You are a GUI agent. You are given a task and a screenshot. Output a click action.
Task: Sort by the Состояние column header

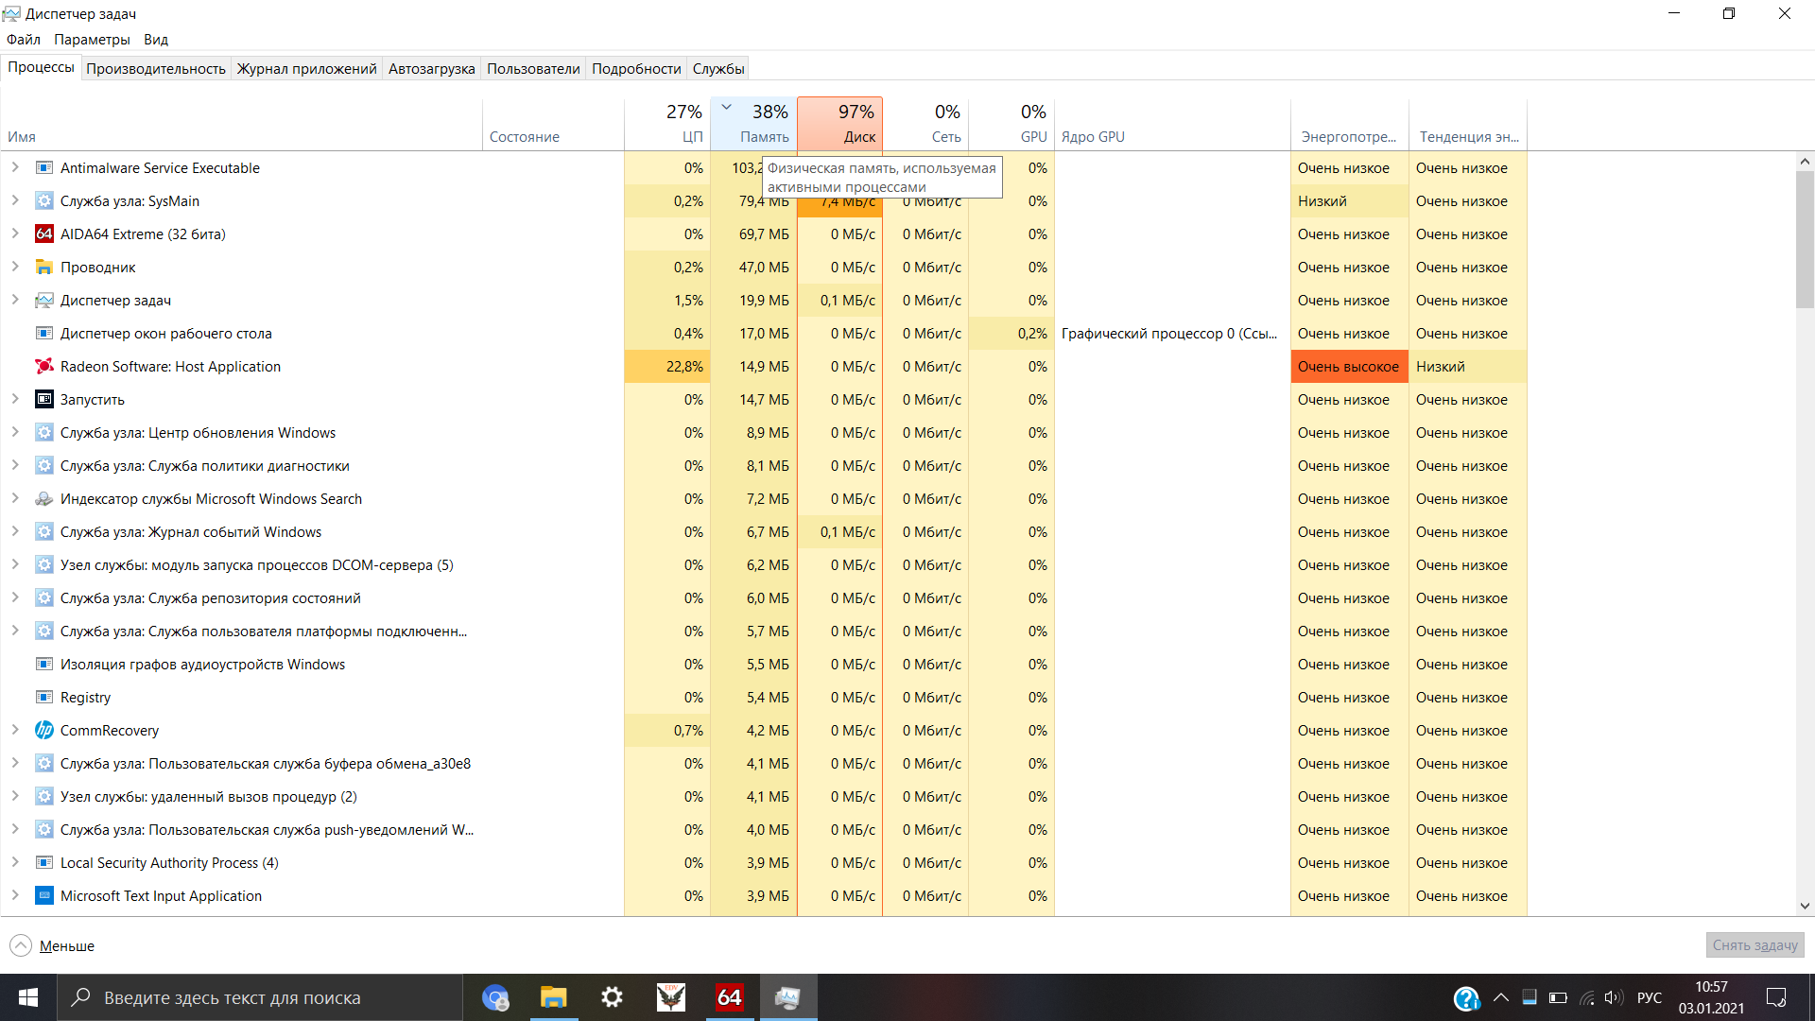553,124
